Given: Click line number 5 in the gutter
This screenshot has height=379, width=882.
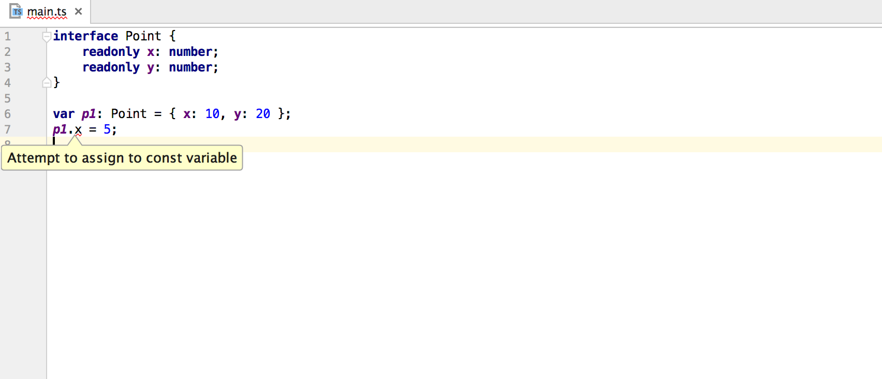Looking at the screenshot, I should point(8,98).
